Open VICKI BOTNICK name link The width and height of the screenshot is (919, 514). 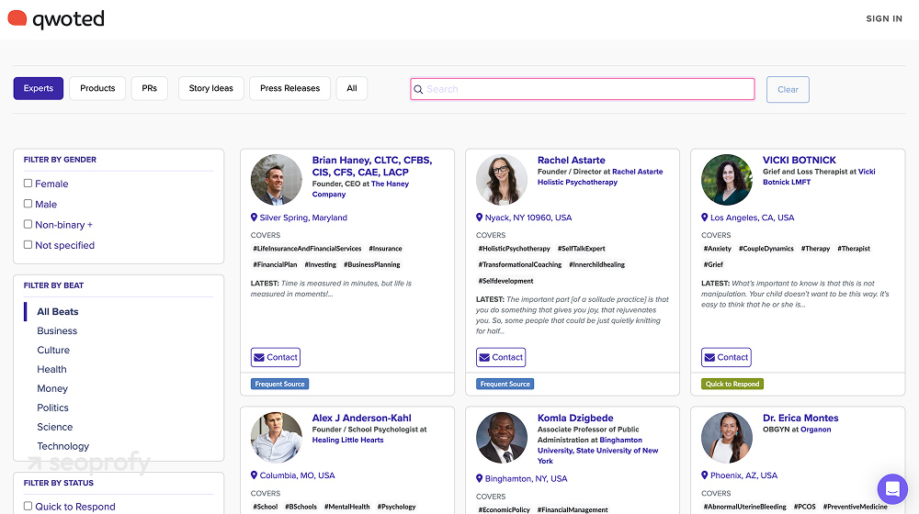799,160
